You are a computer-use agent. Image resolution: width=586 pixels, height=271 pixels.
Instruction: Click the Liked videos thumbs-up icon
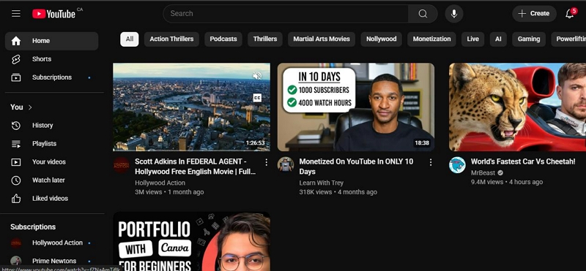(x=16, y=199)
